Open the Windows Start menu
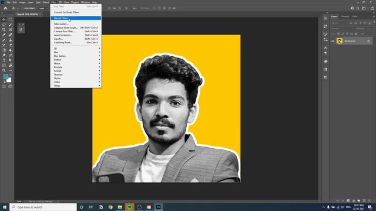Viewport: 376px width, 211px height. point(5,207)
